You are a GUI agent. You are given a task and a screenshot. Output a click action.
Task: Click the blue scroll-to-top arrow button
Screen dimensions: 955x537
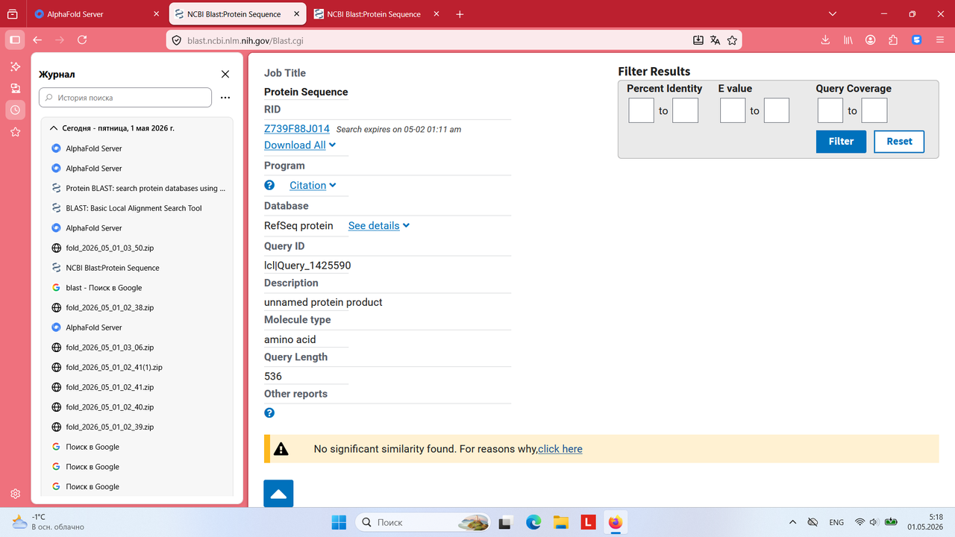pos(278,494)
